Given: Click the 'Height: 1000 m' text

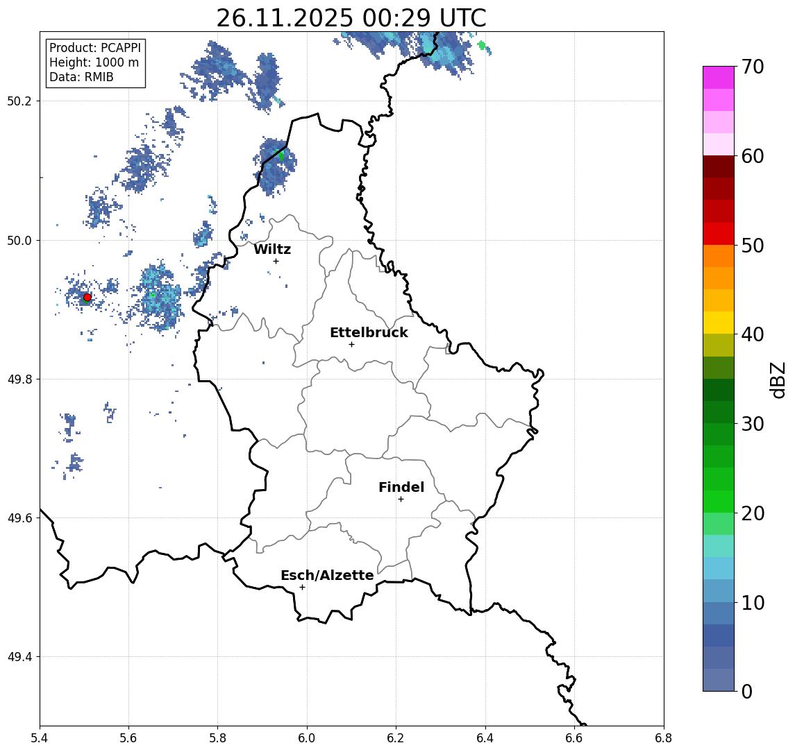Looking at the screenshot, I should coord(94,62).
